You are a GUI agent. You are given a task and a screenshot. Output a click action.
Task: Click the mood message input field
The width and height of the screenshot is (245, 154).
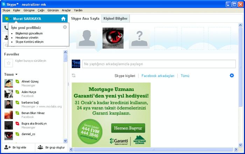pos(159,64)
